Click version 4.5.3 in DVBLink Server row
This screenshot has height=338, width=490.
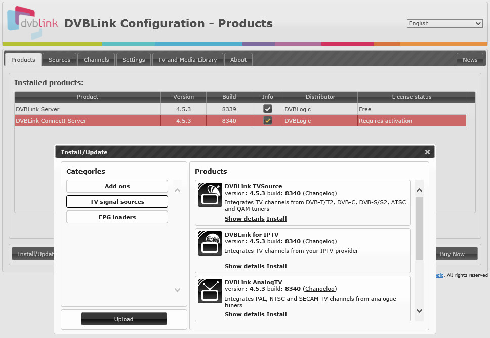183,109
